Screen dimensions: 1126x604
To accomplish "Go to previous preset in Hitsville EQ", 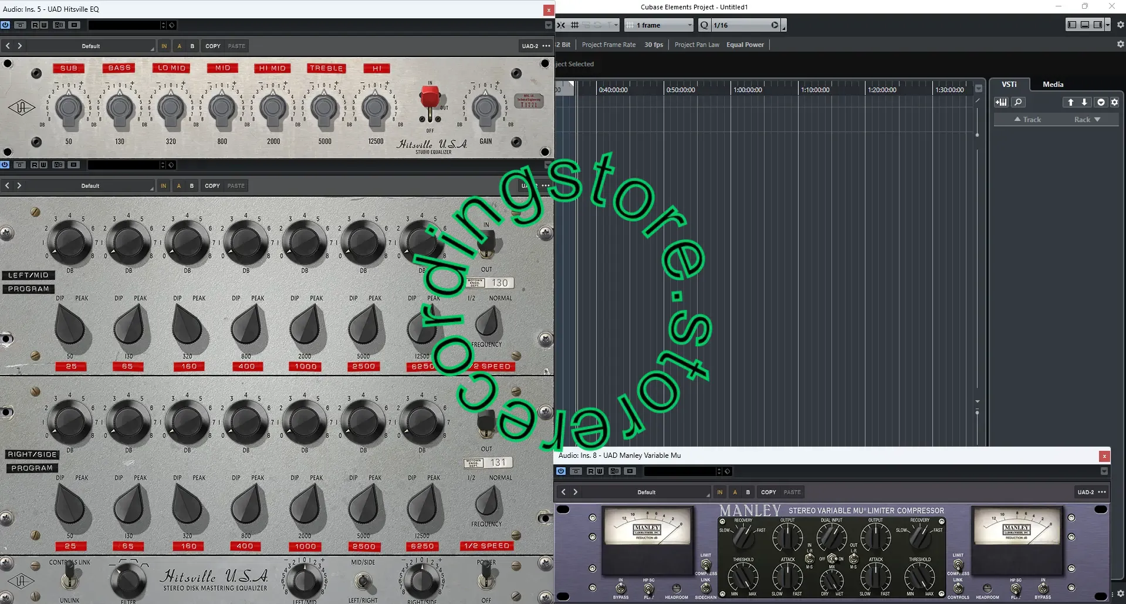I will click(x=8, y=46).
